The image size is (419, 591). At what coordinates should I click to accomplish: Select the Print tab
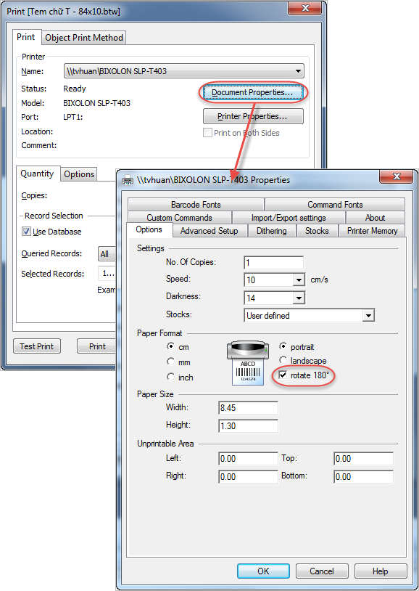26,37
